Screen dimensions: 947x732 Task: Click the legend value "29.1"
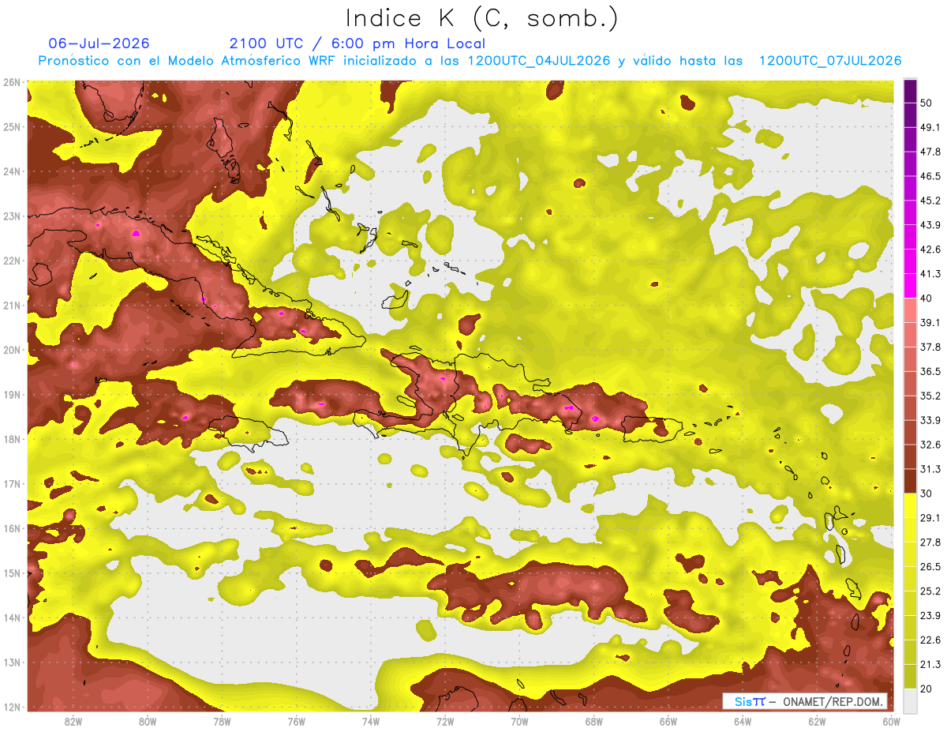[x=930, y=518]
